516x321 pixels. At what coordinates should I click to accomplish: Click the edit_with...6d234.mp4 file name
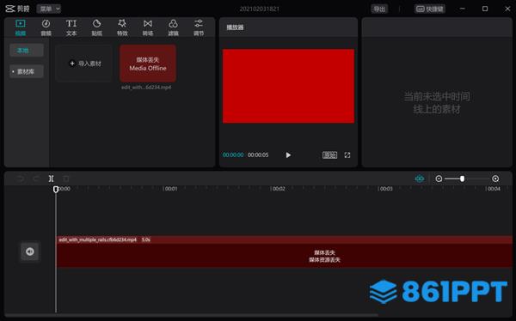tap(146, 88)
